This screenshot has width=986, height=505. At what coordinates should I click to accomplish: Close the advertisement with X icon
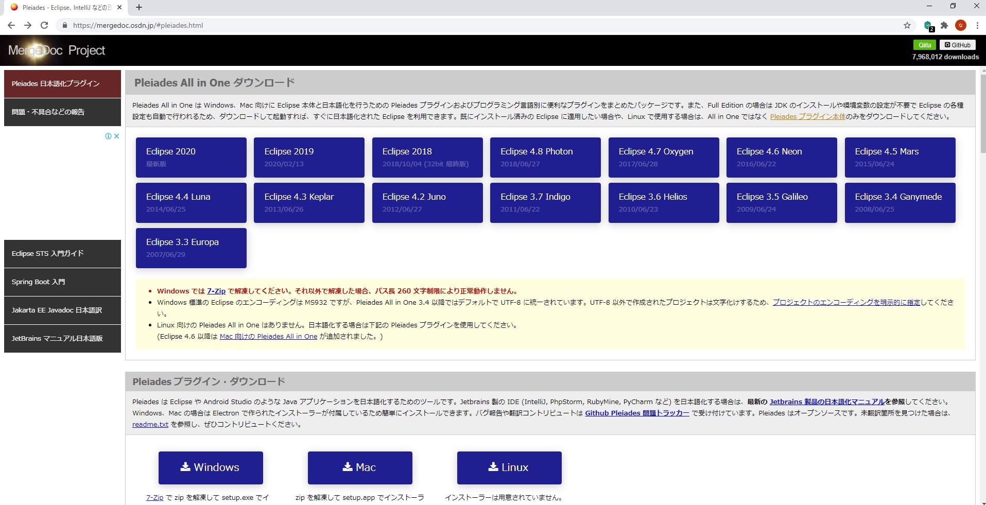click(x=117, y=136)
